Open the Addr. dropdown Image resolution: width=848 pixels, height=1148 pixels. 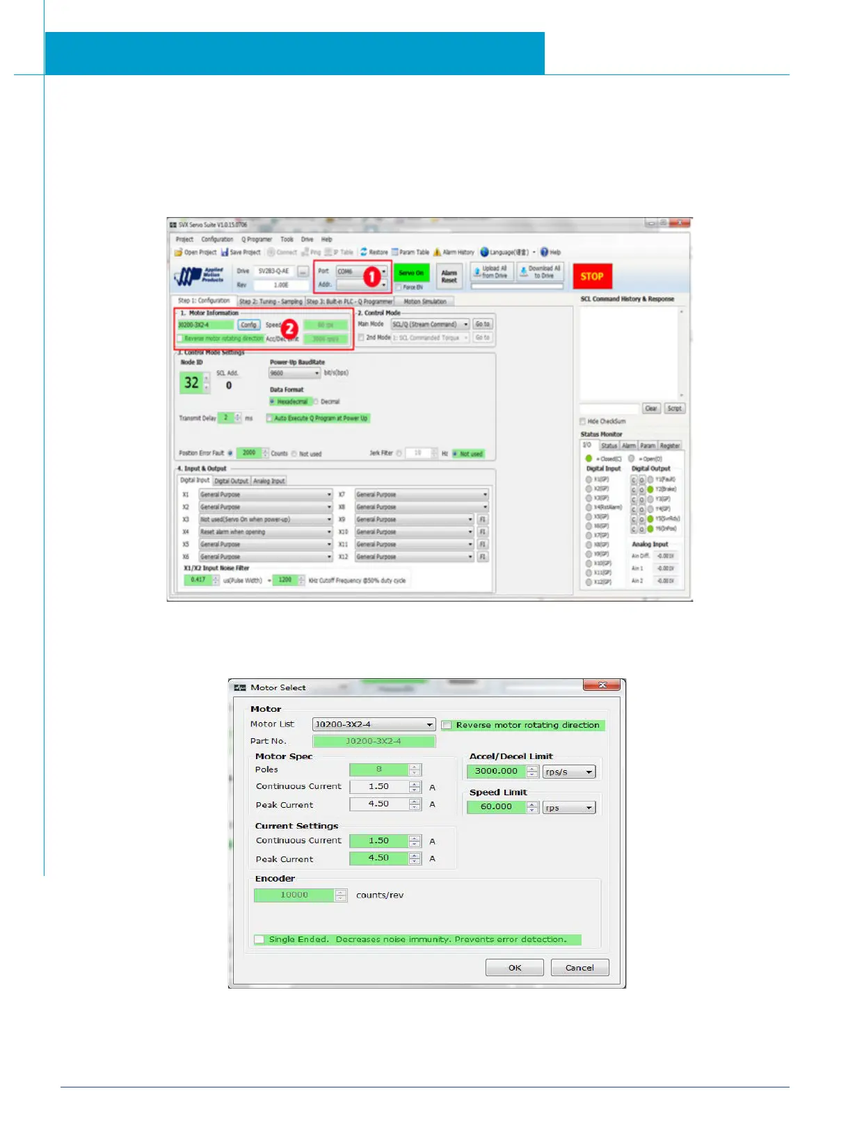click(362, 285)
